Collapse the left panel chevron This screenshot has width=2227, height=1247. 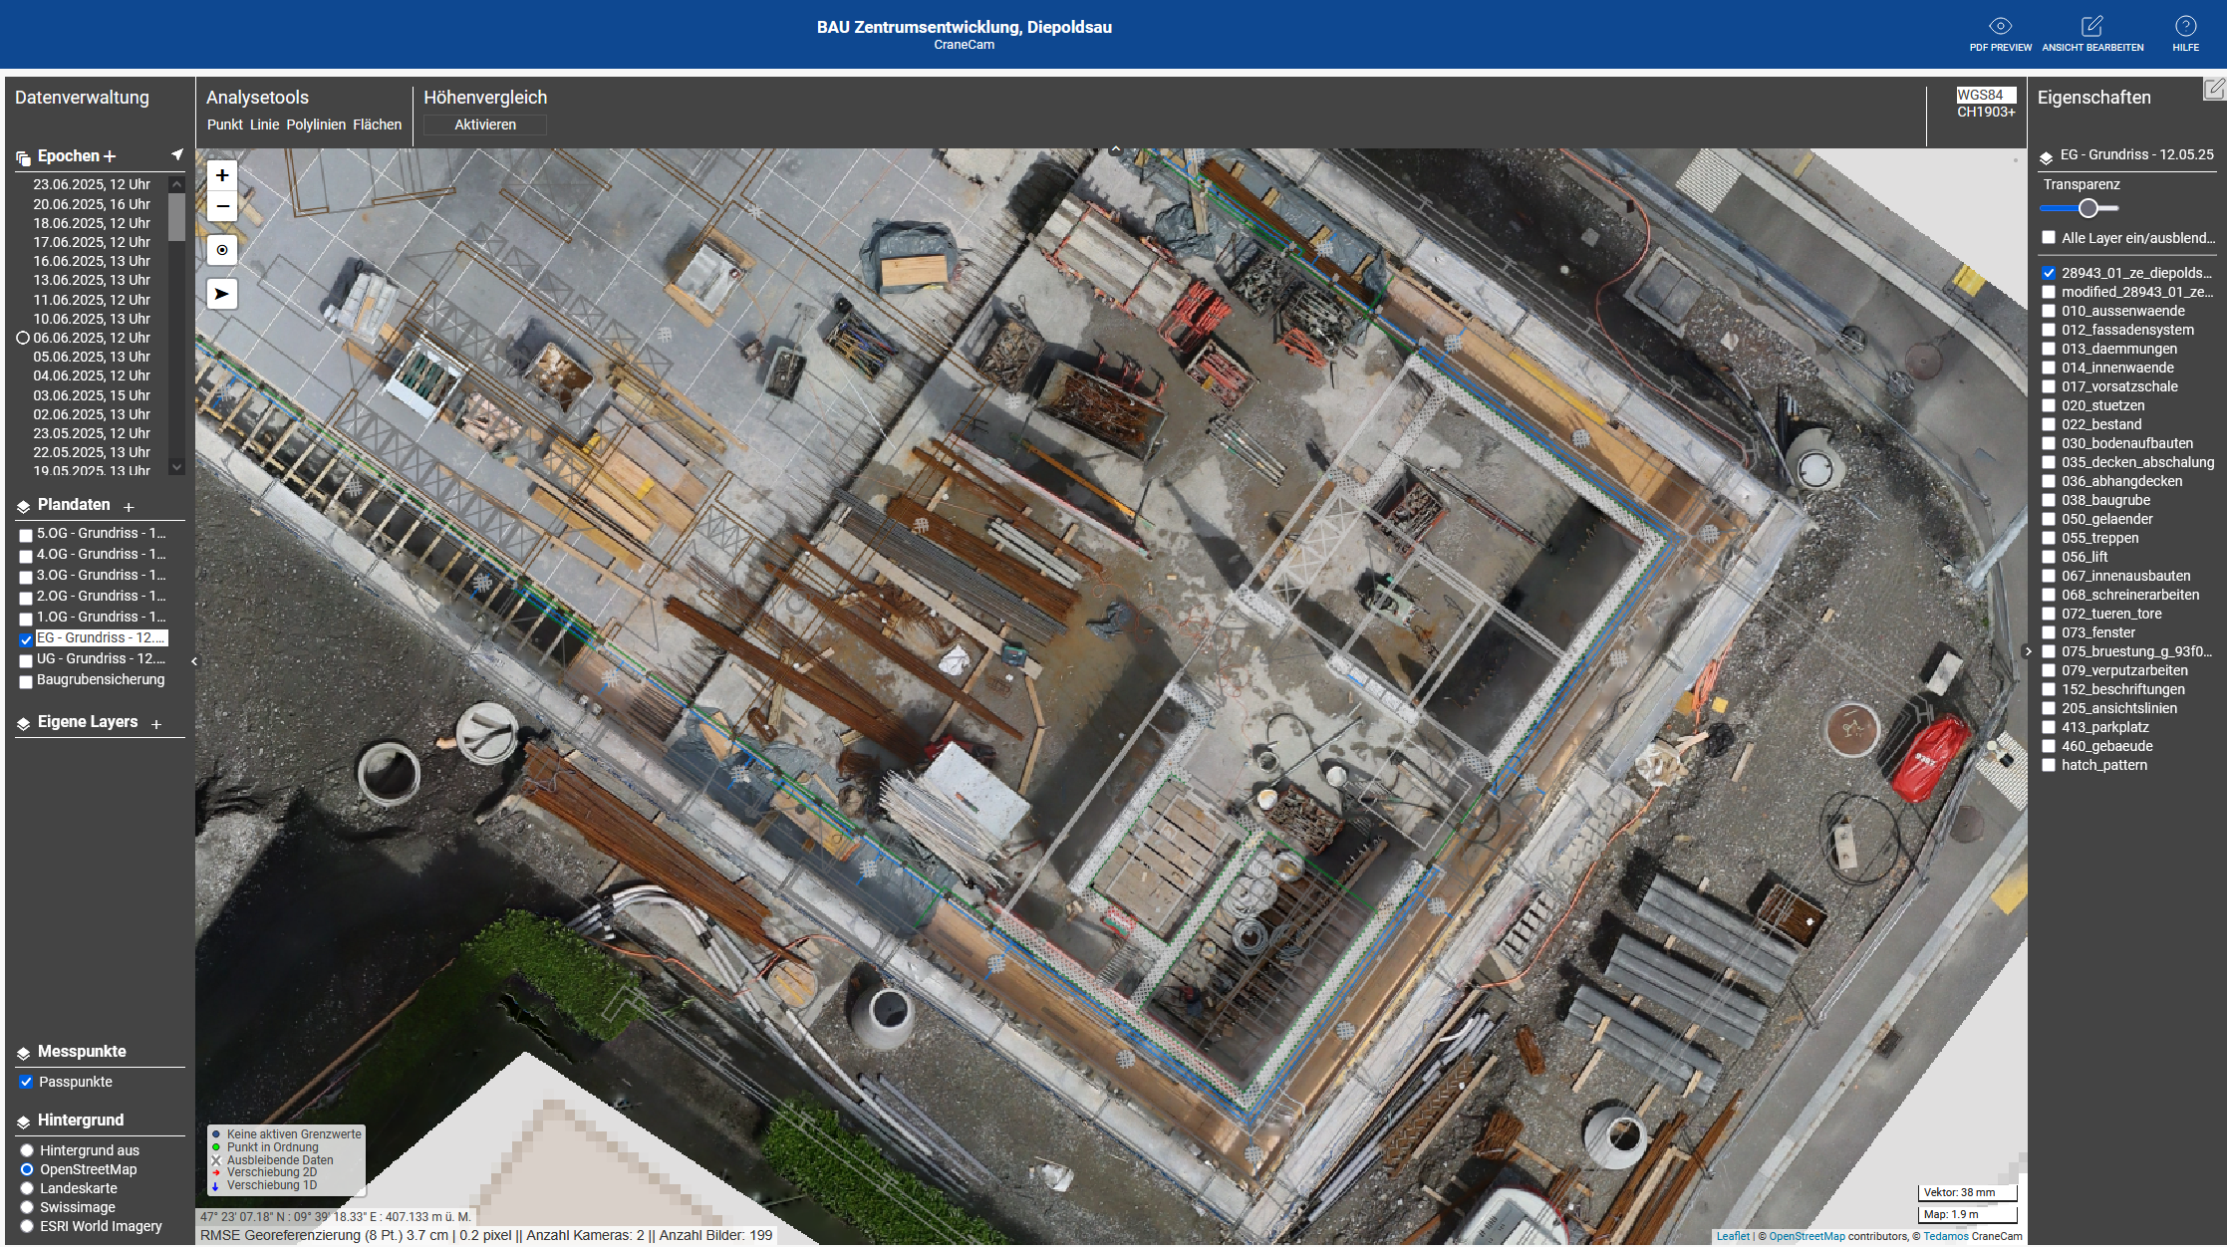click(x=194, y=661)
